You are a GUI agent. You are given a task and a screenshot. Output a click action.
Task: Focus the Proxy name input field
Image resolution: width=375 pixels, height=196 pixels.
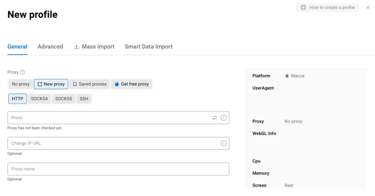[118, 169]
